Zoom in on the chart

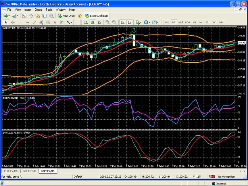[x=108, y=23]
